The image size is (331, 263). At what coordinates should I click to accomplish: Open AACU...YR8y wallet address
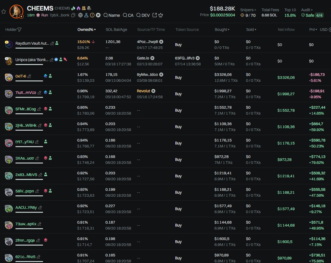click(26, 208)
